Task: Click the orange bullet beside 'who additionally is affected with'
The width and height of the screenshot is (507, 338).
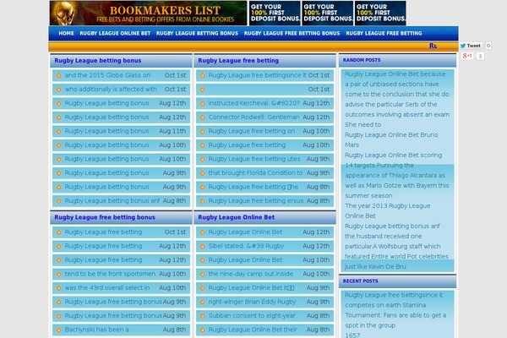Action: click(58, 90)
